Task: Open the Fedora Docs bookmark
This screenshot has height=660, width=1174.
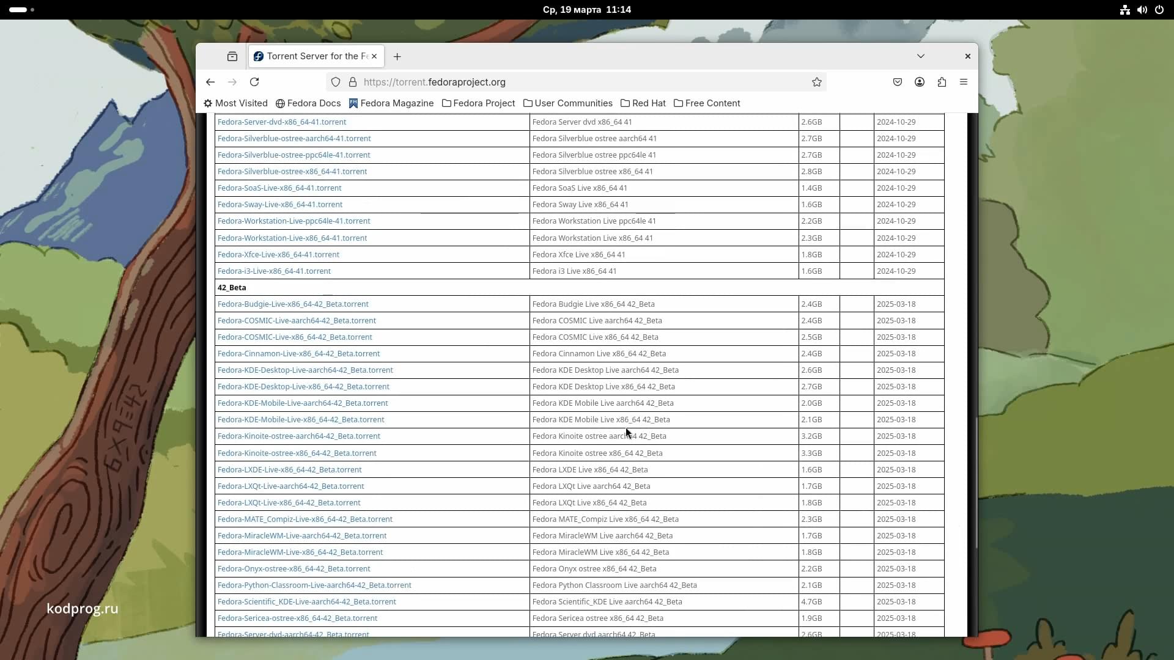Action: coord(308,103)
